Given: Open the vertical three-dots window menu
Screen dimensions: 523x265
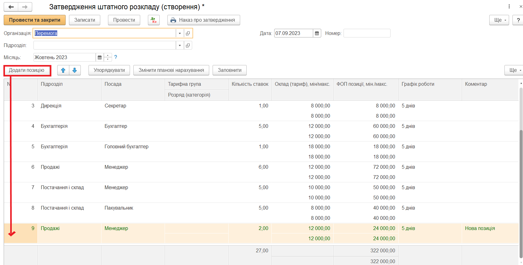Looking at the screenshot, I should [x=509, y=7].
